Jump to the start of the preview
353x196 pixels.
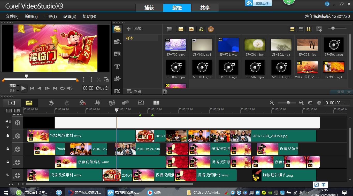32,88
